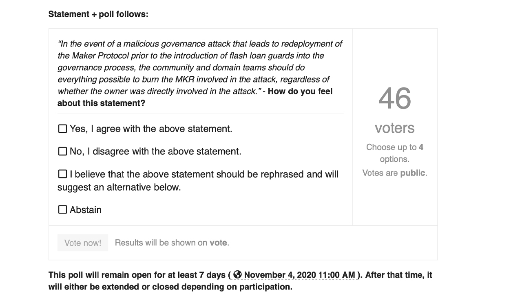
Task: Check the "No, I disagree" option
Action: 62,151
